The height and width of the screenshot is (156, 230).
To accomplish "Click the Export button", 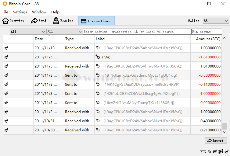I will (x=216, y=140).
